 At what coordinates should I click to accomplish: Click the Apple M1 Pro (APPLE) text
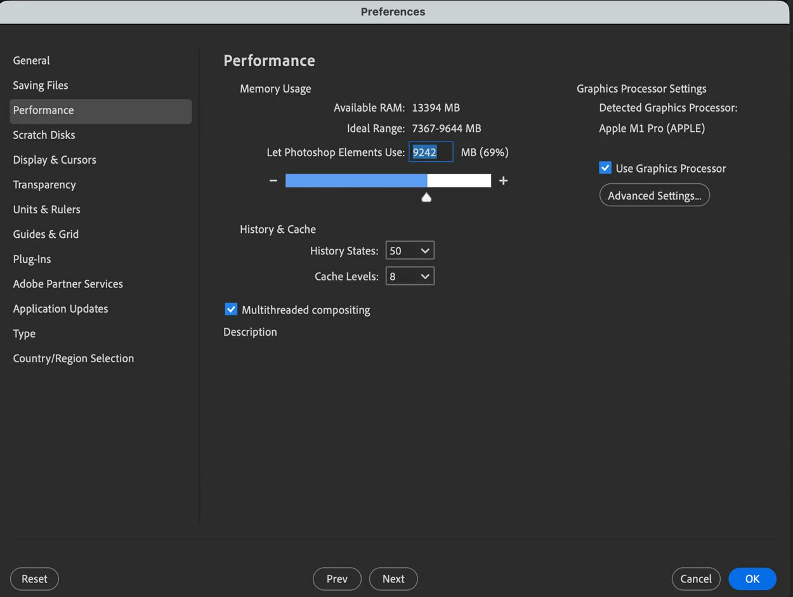pos(652,129)
